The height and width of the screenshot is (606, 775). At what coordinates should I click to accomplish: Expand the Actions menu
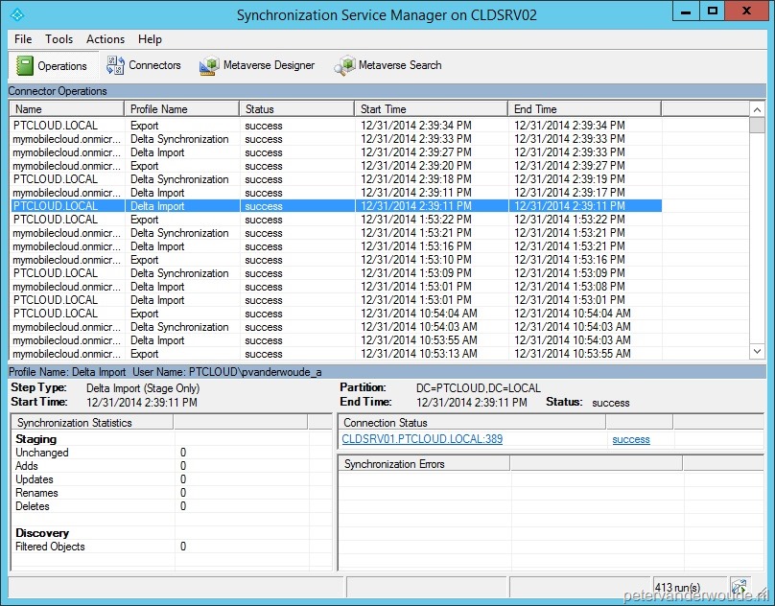tap(105, 39)
